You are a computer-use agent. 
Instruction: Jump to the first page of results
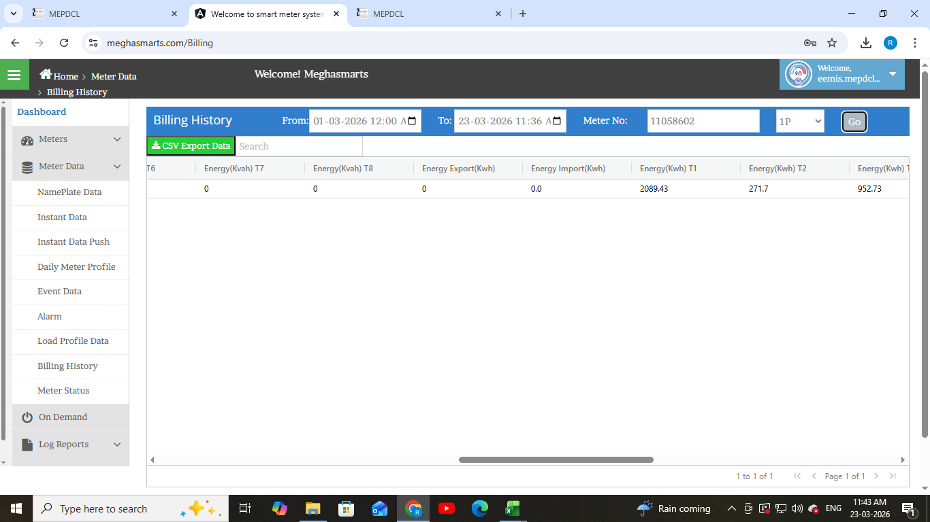[797, 476]
